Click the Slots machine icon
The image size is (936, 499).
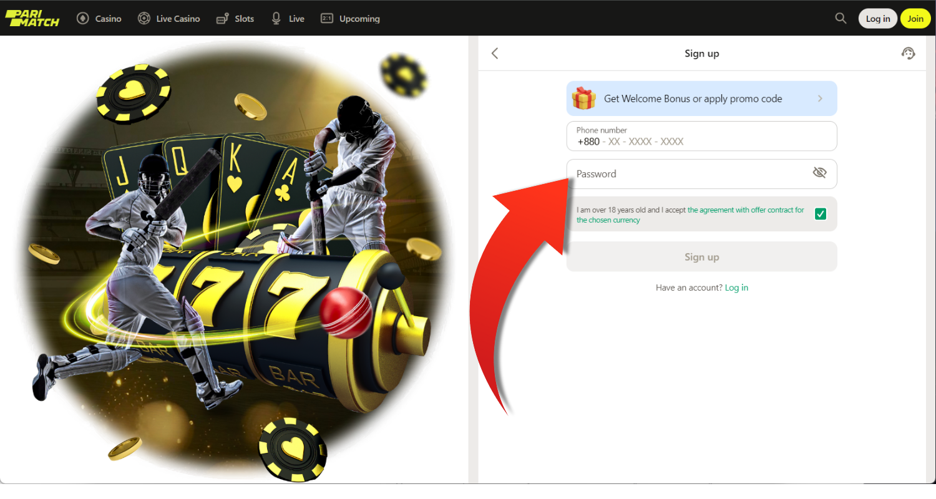click(223, 19)
